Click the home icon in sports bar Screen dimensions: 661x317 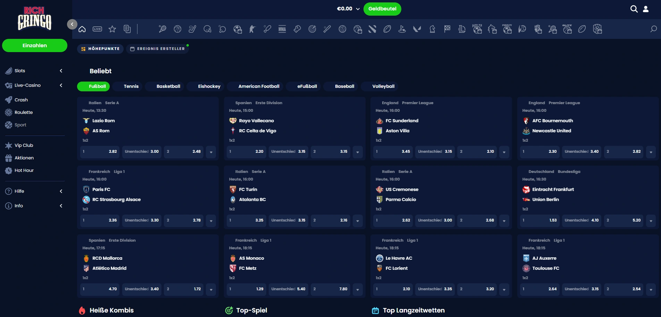[82, 29]
